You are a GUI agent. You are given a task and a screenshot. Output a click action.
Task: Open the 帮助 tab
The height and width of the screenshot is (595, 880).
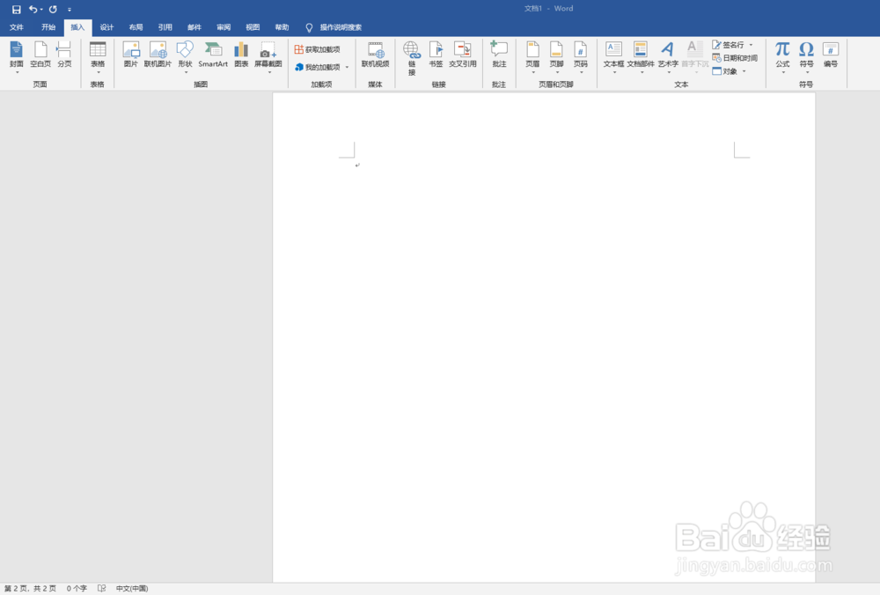[282, 27]
